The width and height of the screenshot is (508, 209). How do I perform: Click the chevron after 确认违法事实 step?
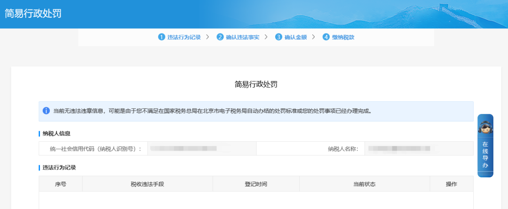tap(266, 37)
